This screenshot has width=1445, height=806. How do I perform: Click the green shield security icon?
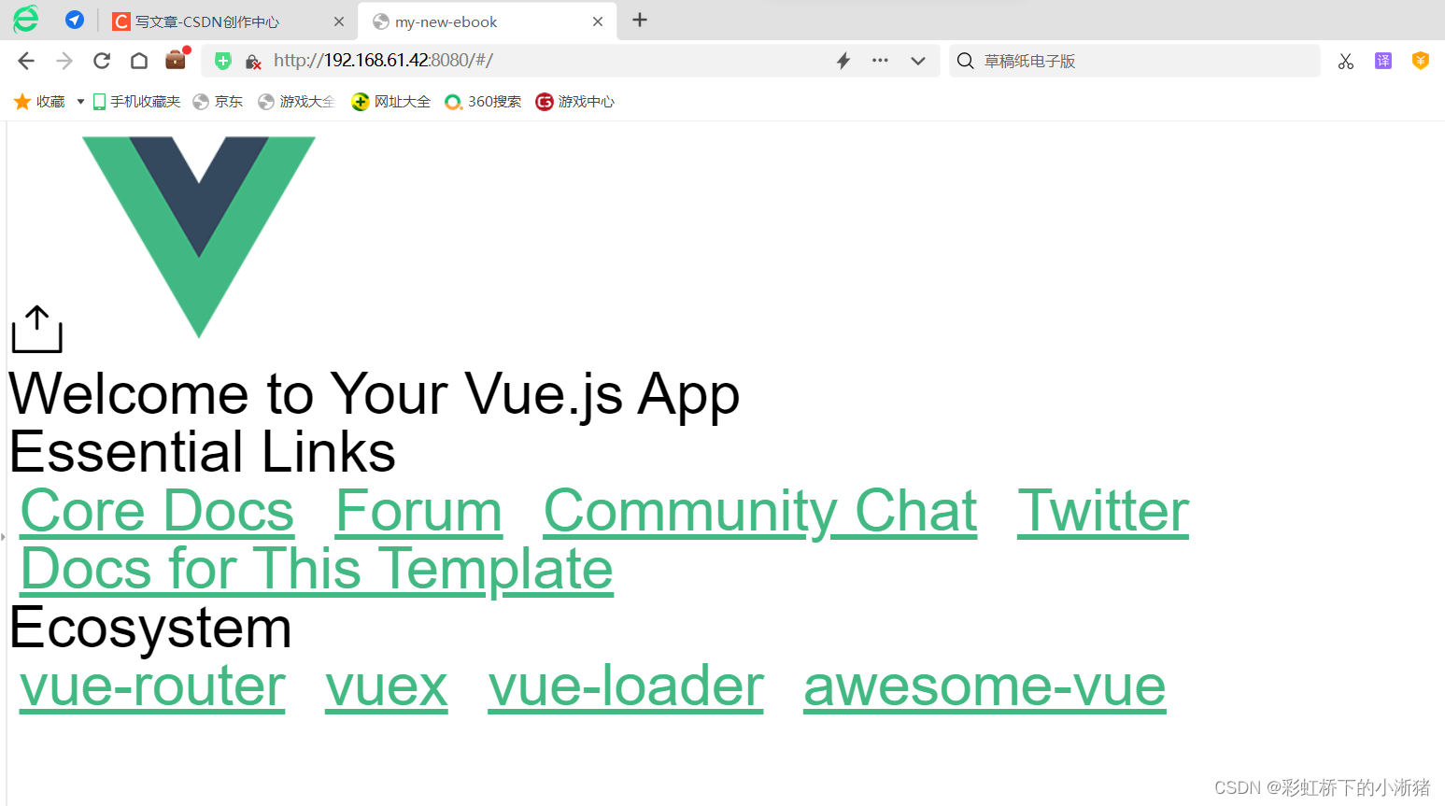pos(222,61)
